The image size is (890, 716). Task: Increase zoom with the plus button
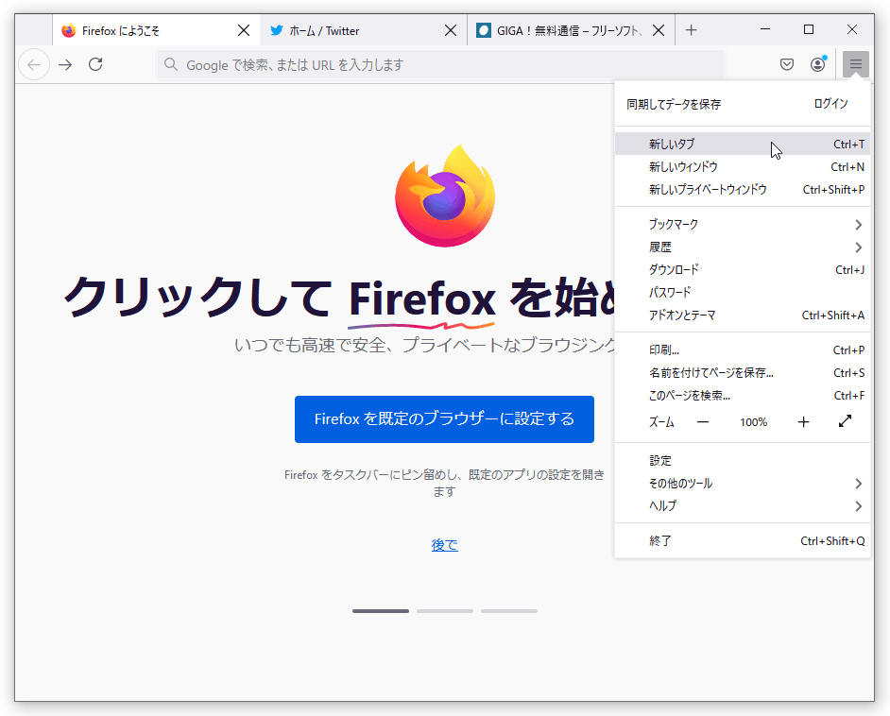(x=803, y=421)
